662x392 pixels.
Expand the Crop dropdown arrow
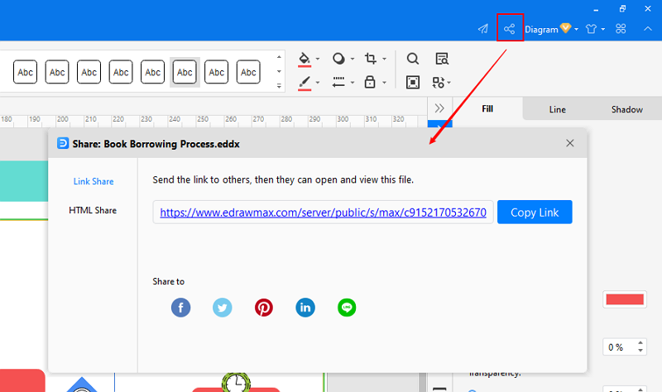tap(384, 59)
